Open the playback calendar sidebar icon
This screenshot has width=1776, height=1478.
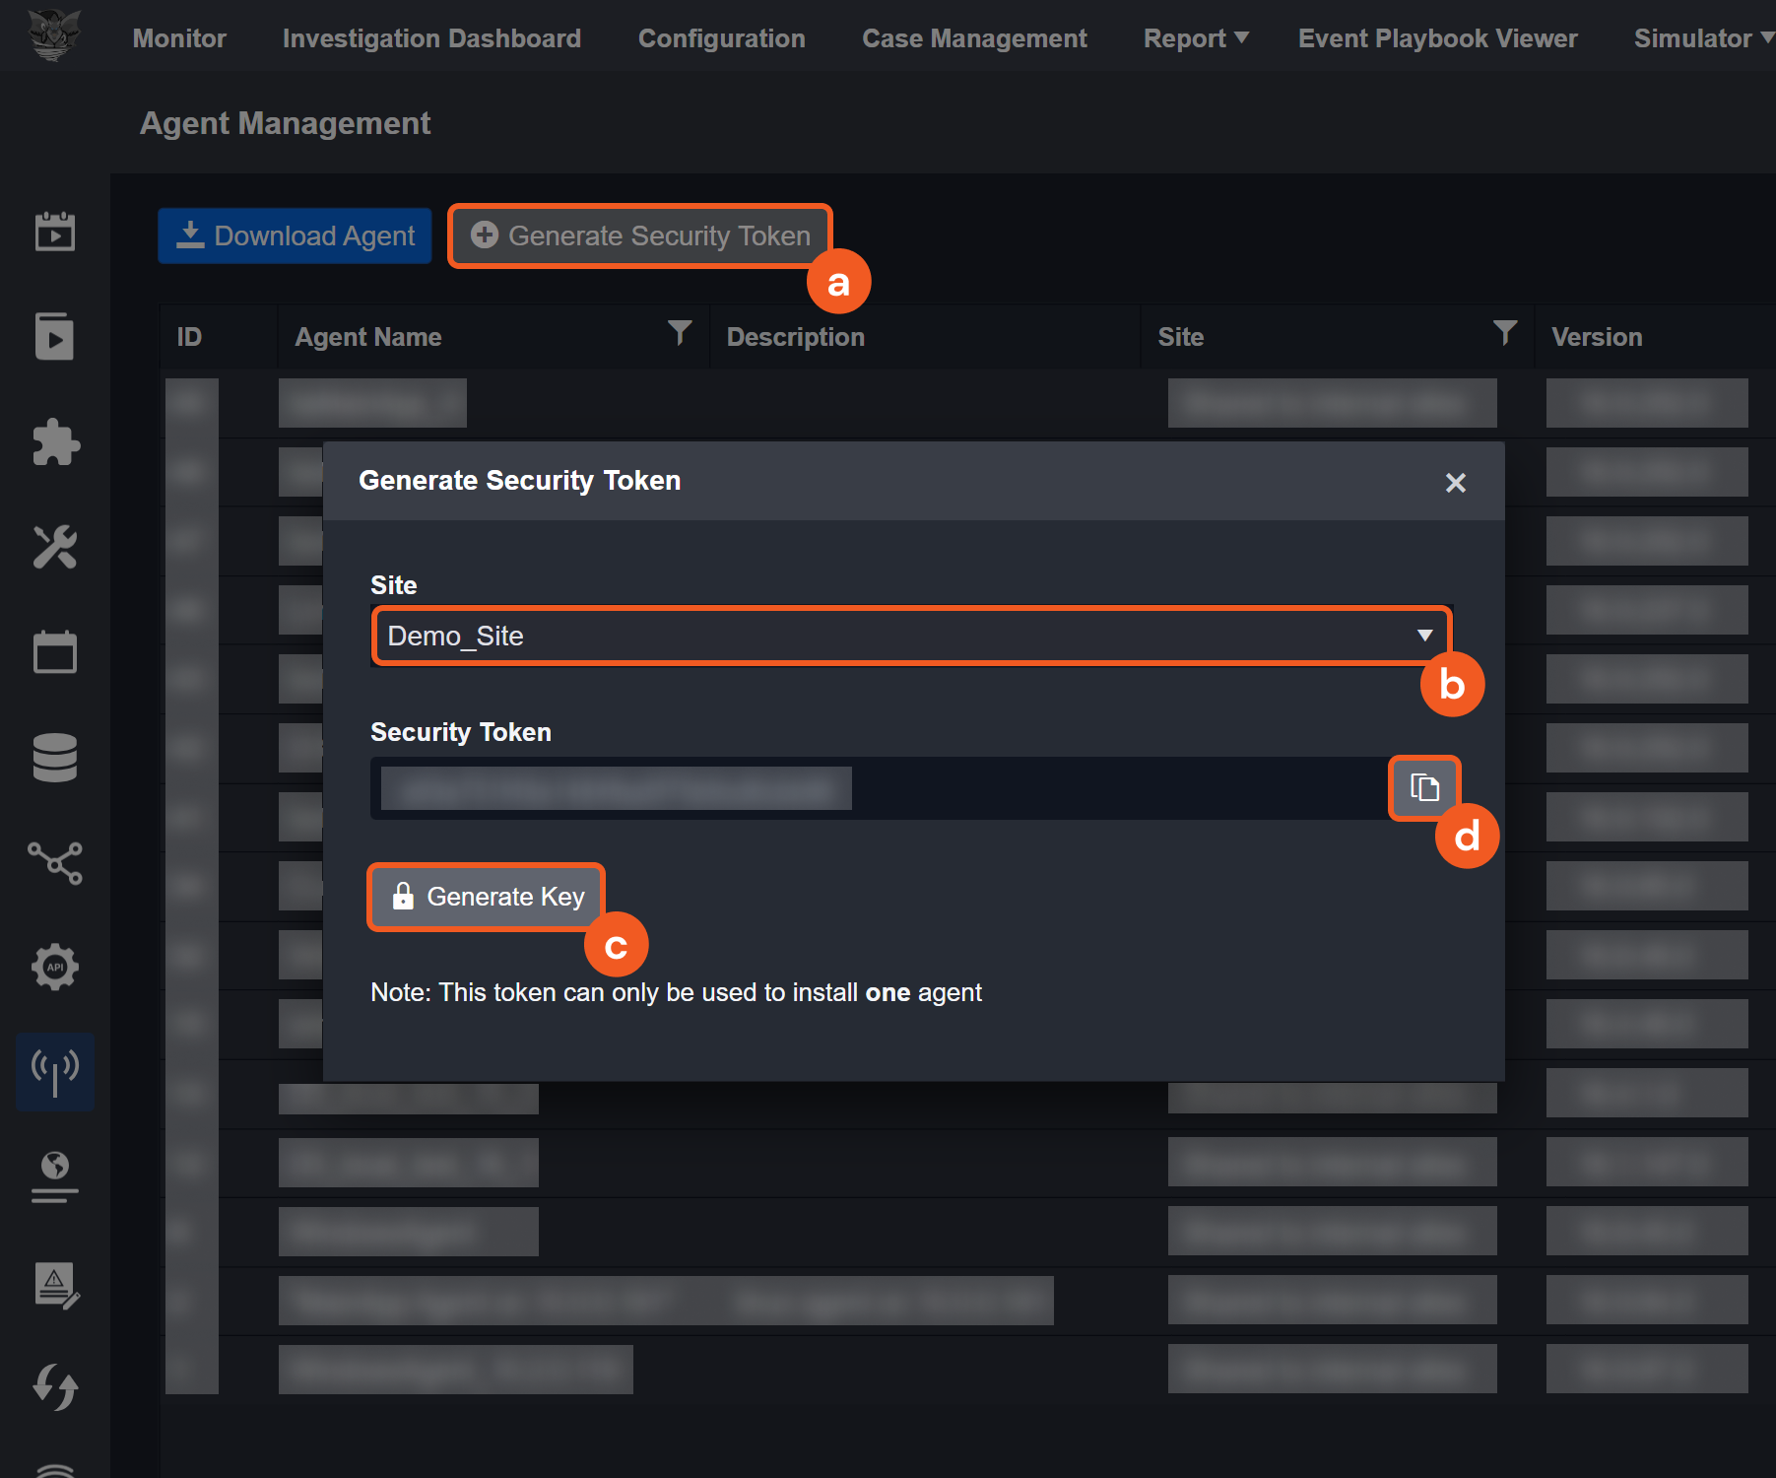click(x=55, y=231)
